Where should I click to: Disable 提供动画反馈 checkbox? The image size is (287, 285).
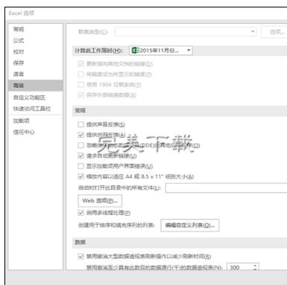click(x=81, y=135)
